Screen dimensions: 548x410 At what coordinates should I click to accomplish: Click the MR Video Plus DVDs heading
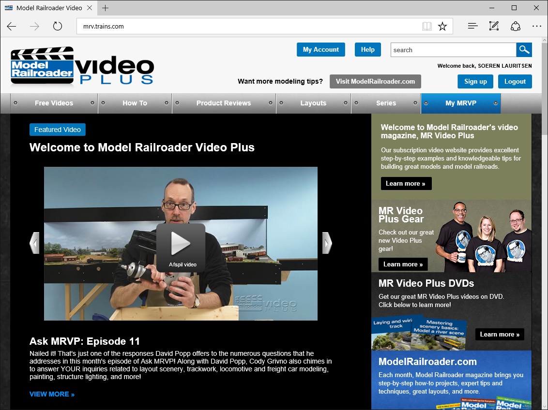pyautogui.click(x=426, y=283)
